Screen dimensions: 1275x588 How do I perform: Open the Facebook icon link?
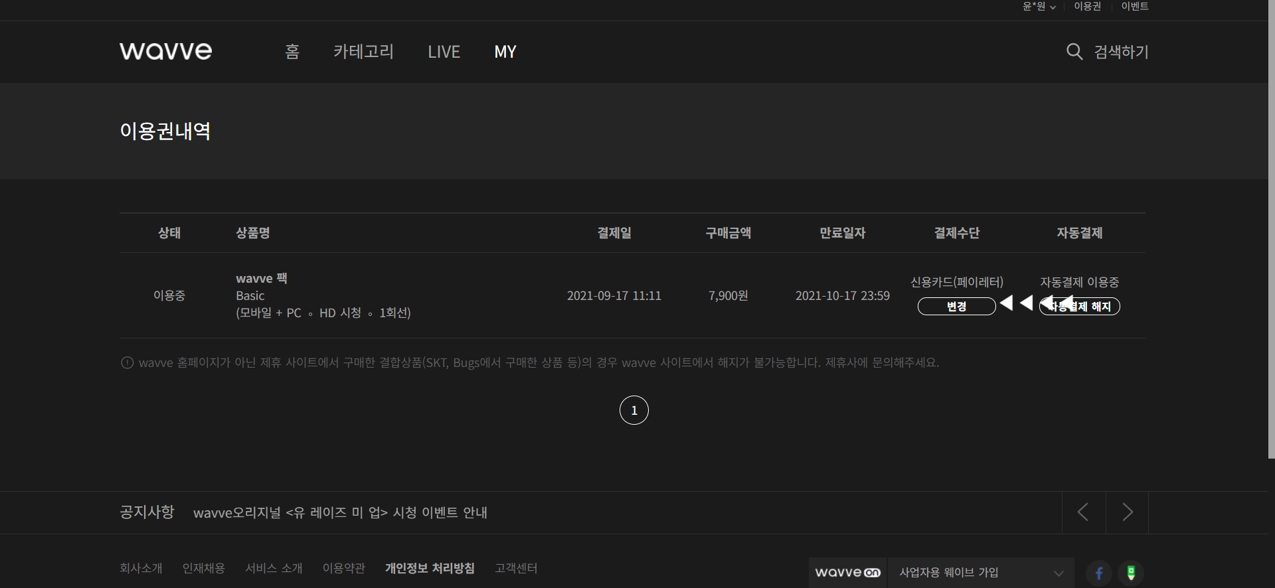pyautogui.click(x=1099, y=573)
